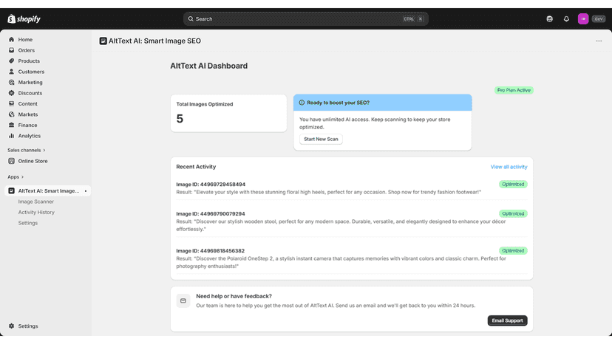
Task: Click Start New Scan button
Action: pyautogui.click(x=321, y=140)
